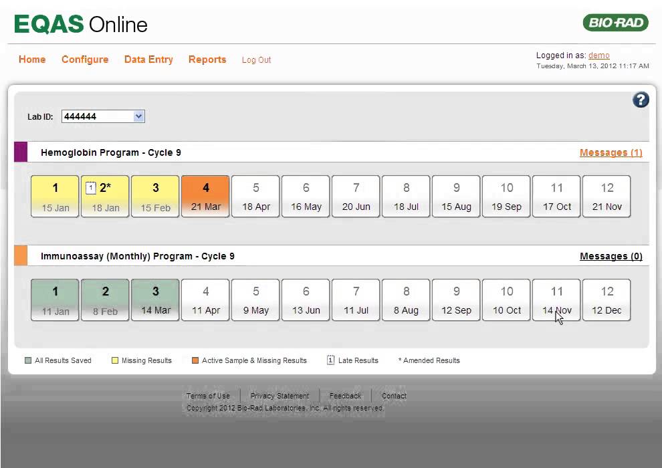Open the Privacy Statement link
The height and width of the screenshot is (468, 662).
(x=280, y=396)
